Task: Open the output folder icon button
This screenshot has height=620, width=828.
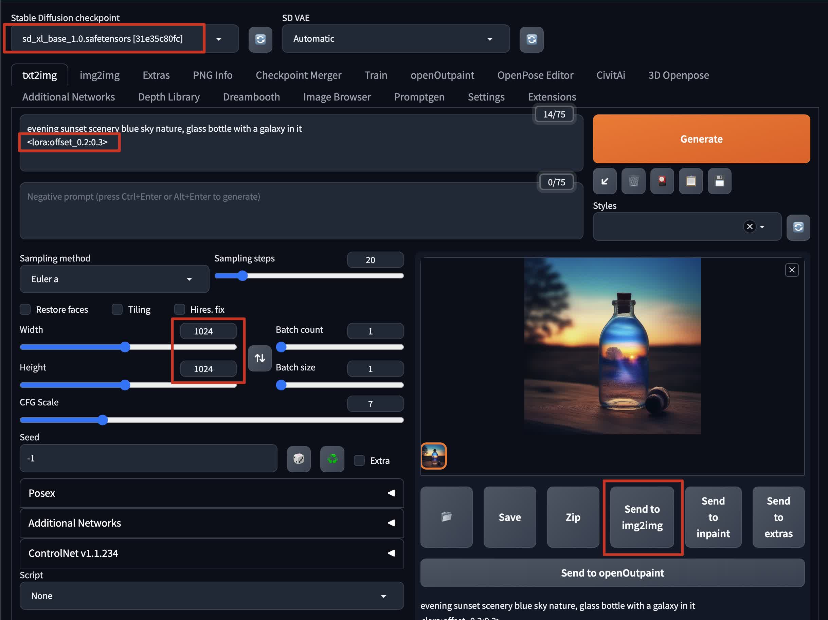Action: tap(446, 517)
